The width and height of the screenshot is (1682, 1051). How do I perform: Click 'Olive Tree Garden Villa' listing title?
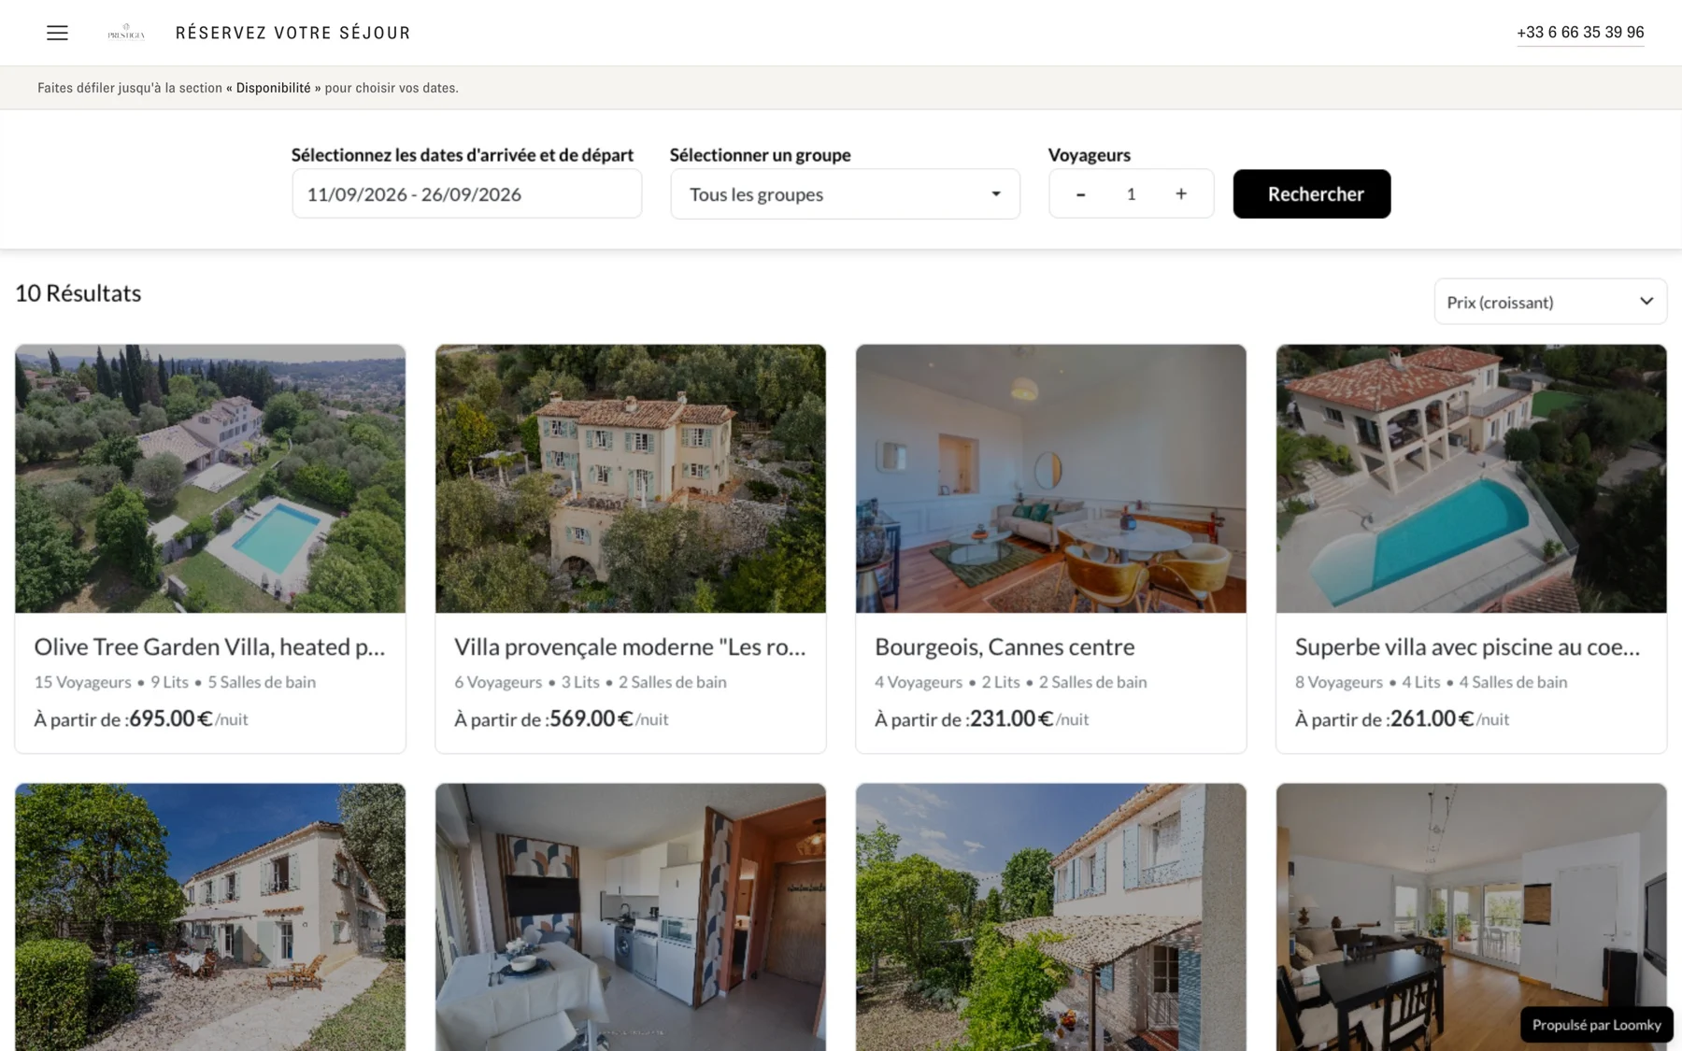(209, 646)
